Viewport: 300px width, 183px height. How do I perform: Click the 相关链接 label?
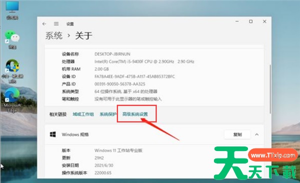tap(58, 114)
